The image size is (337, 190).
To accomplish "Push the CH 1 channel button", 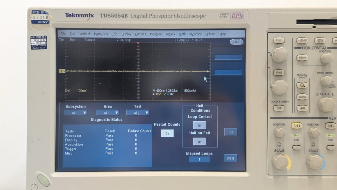I will pos(297,126).
